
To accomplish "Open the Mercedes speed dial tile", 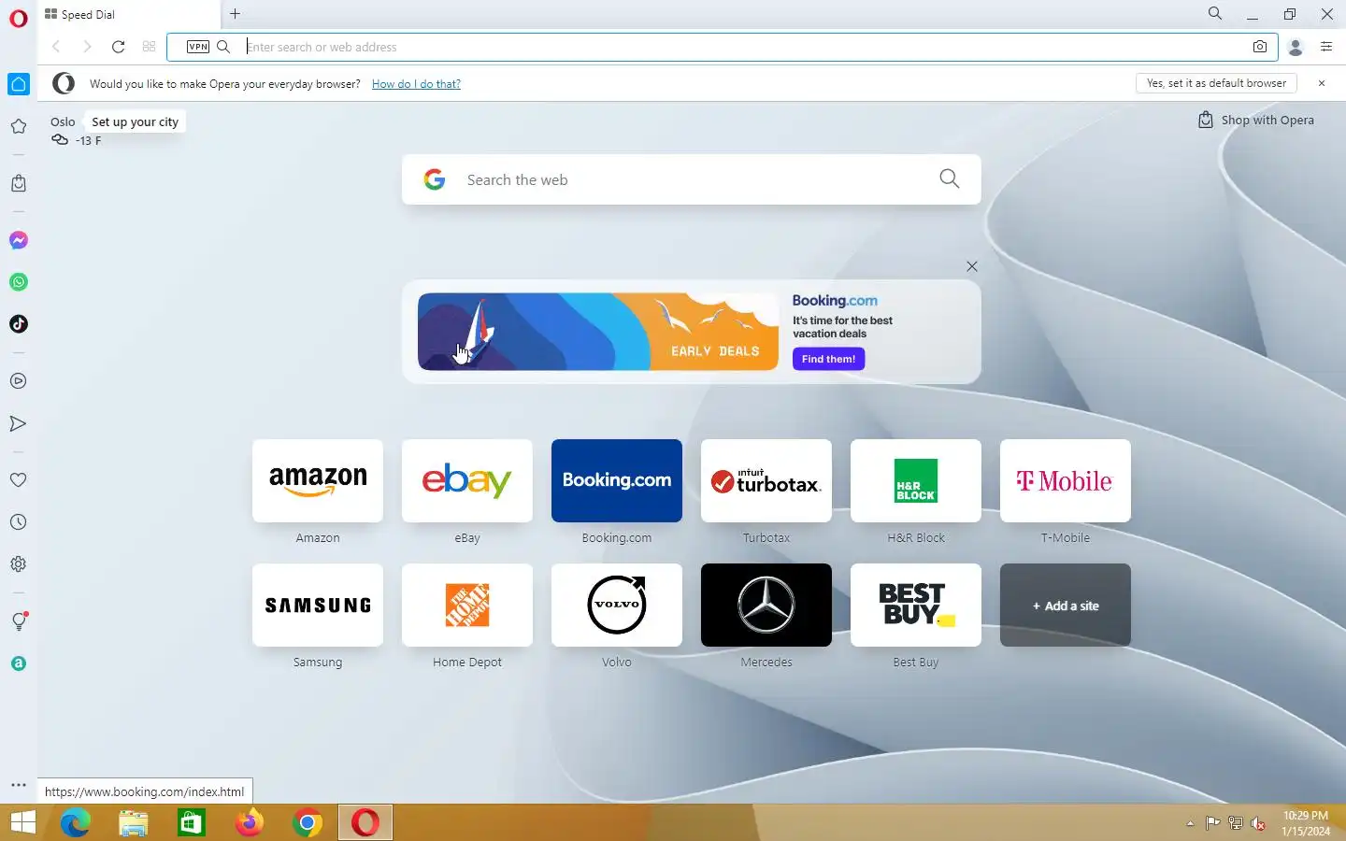I will [766, 605].
